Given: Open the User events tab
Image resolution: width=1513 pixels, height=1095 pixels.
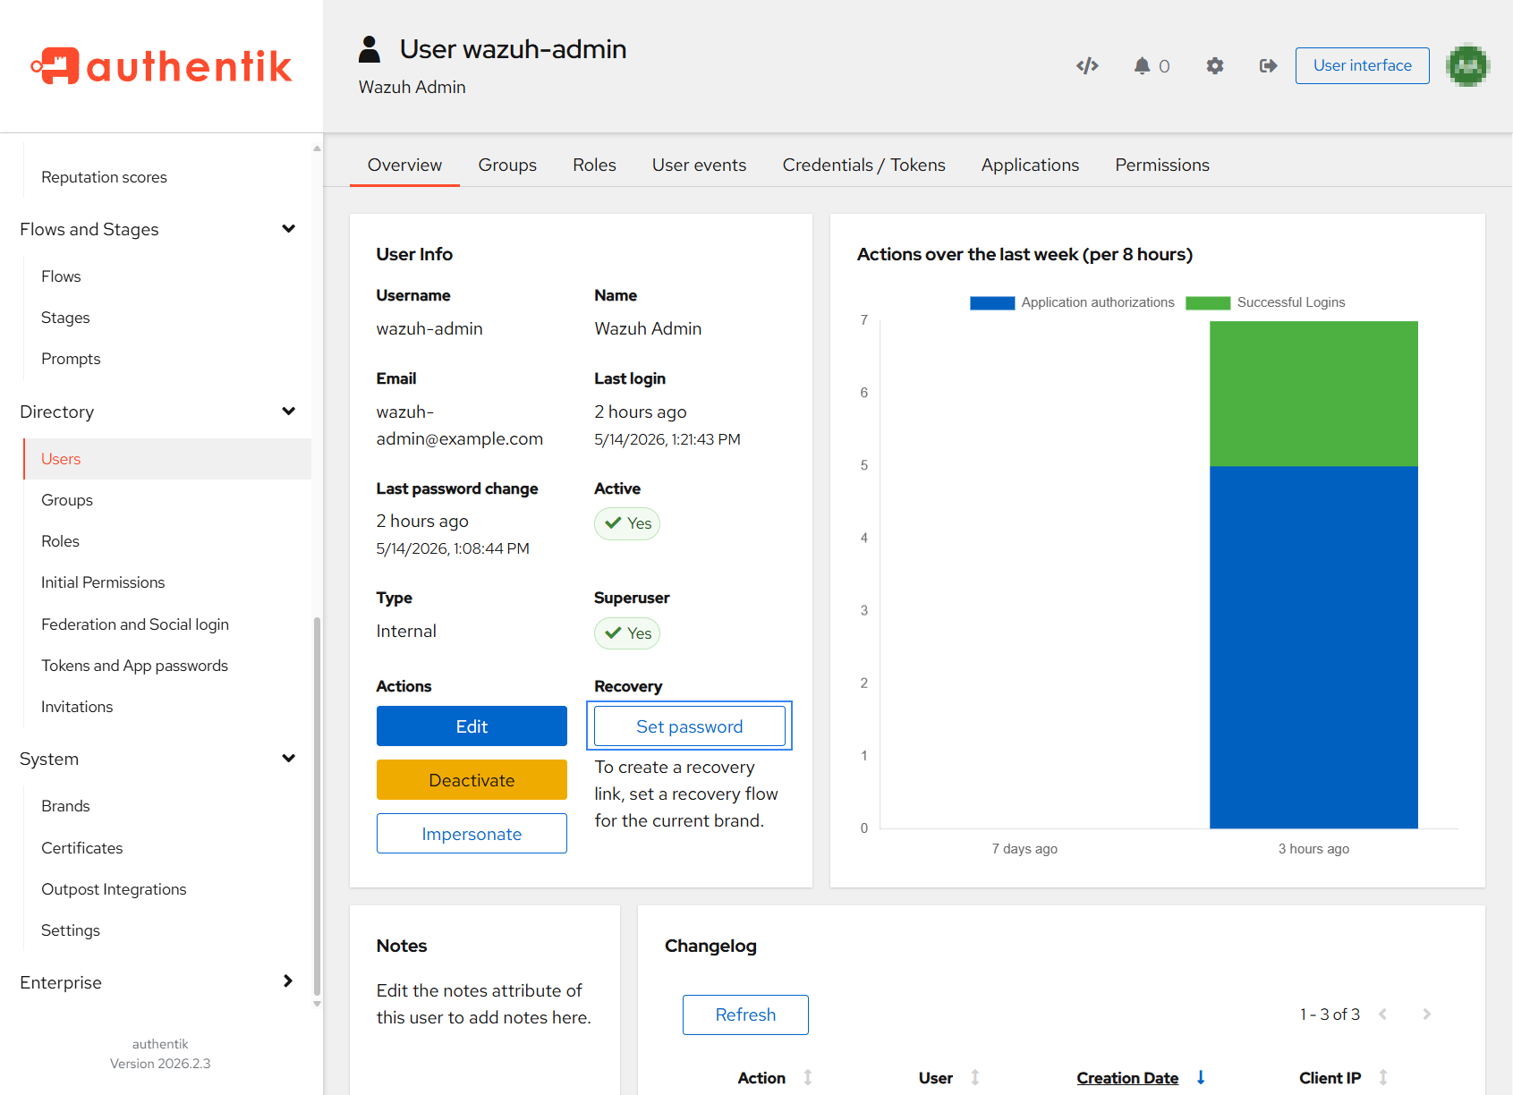Looking at the screenshot, I should [699, 165].
